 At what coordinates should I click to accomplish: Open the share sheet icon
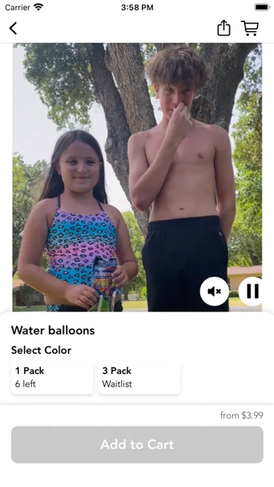click(x=224, y=28)
